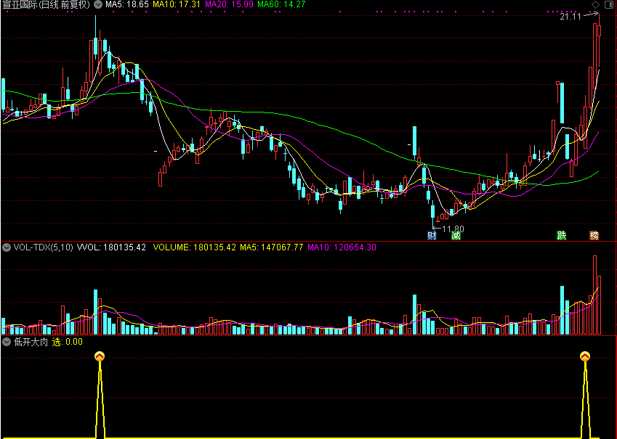The width and height of the screenshot is (617, 439).
Task: Click the MA60: 14.27 label
Action: (x=281, y=4)
